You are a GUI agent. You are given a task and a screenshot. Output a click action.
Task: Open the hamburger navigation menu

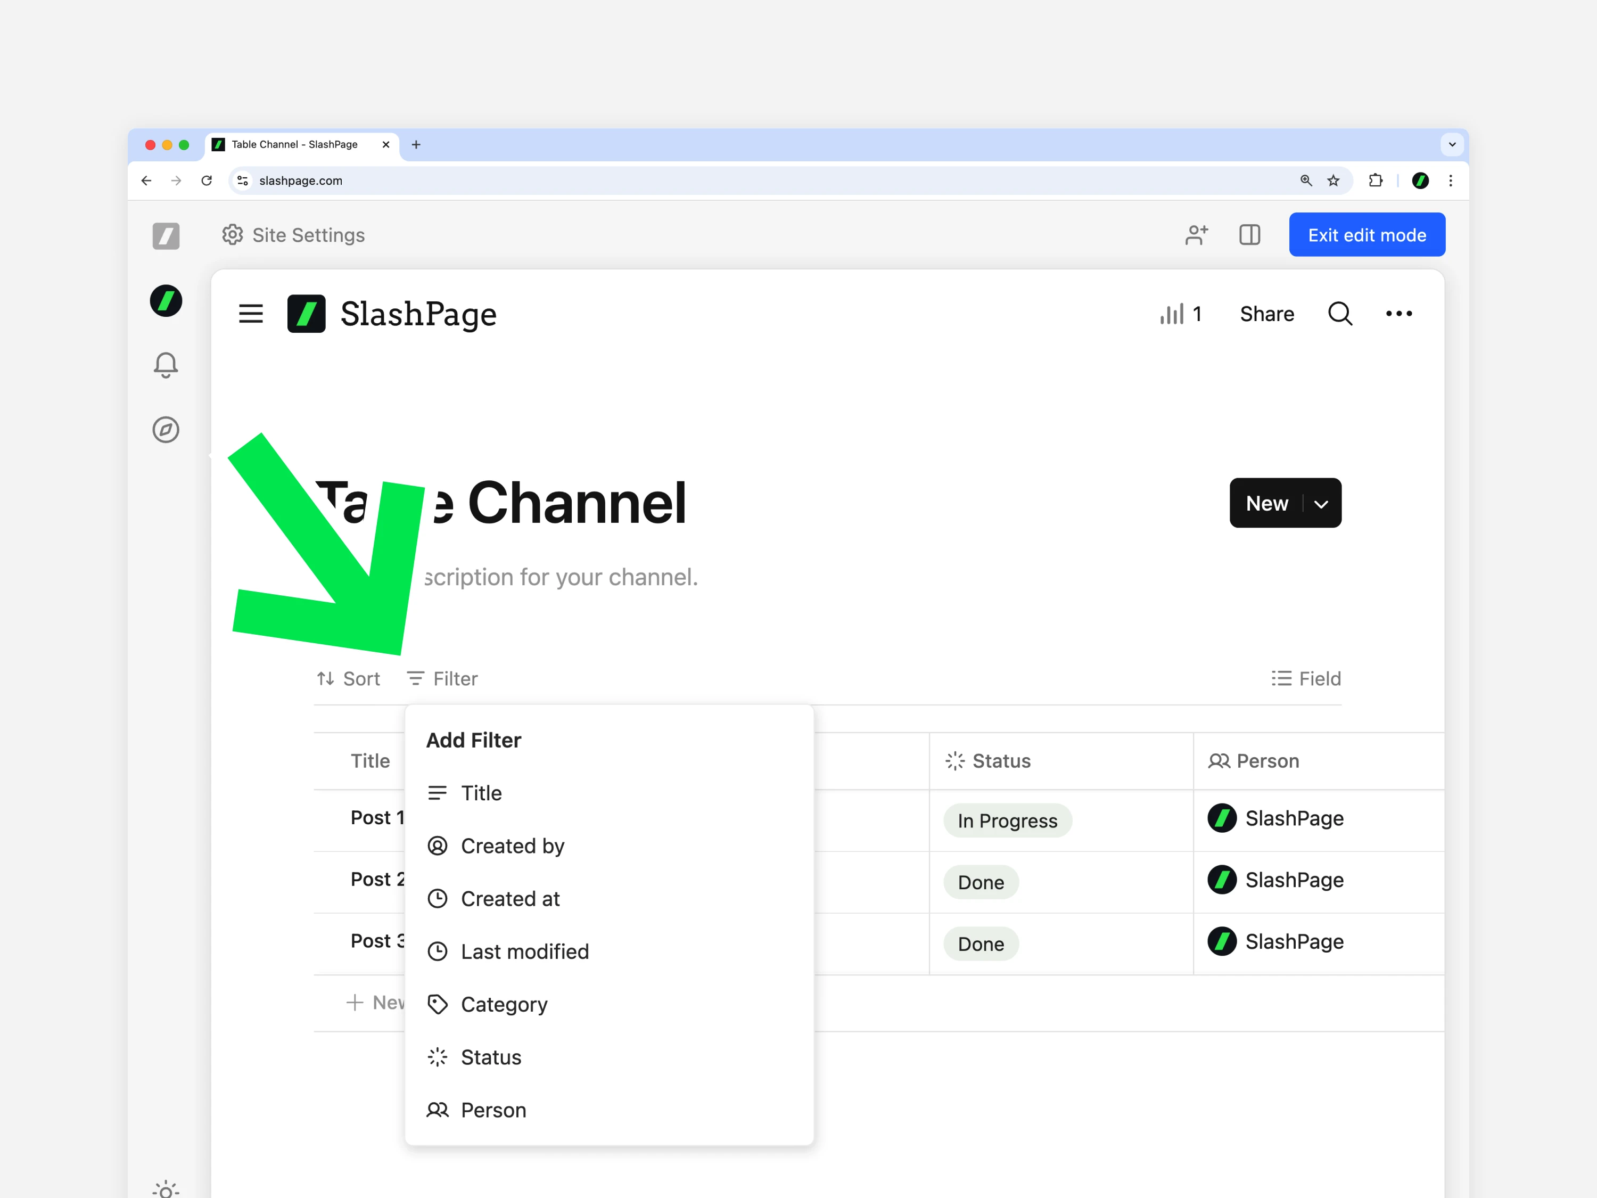(x=251, y=314)
